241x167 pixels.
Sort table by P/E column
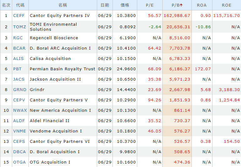(149, 5)
